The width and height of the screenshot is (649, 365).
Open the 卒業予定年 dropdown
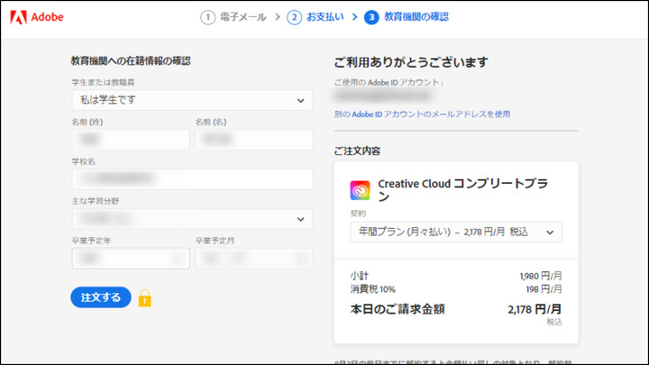(131, 259)
